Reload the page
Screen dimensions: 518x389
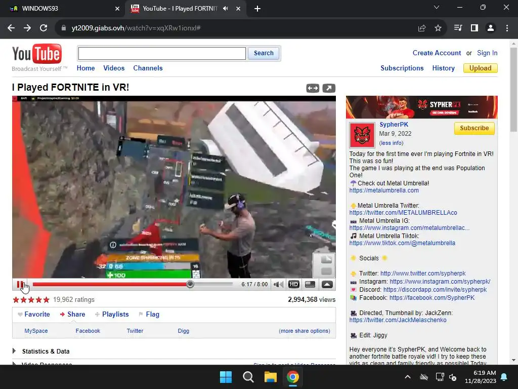[44, 28]
